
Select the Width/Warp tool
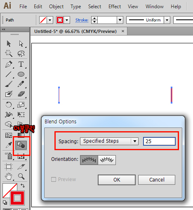(x=9, y=115)
